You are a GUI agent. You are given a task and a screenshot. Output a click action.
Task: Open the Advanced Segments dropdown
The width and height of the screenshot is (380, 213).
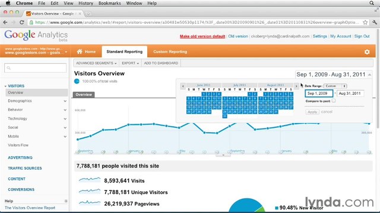click(96, 63)
